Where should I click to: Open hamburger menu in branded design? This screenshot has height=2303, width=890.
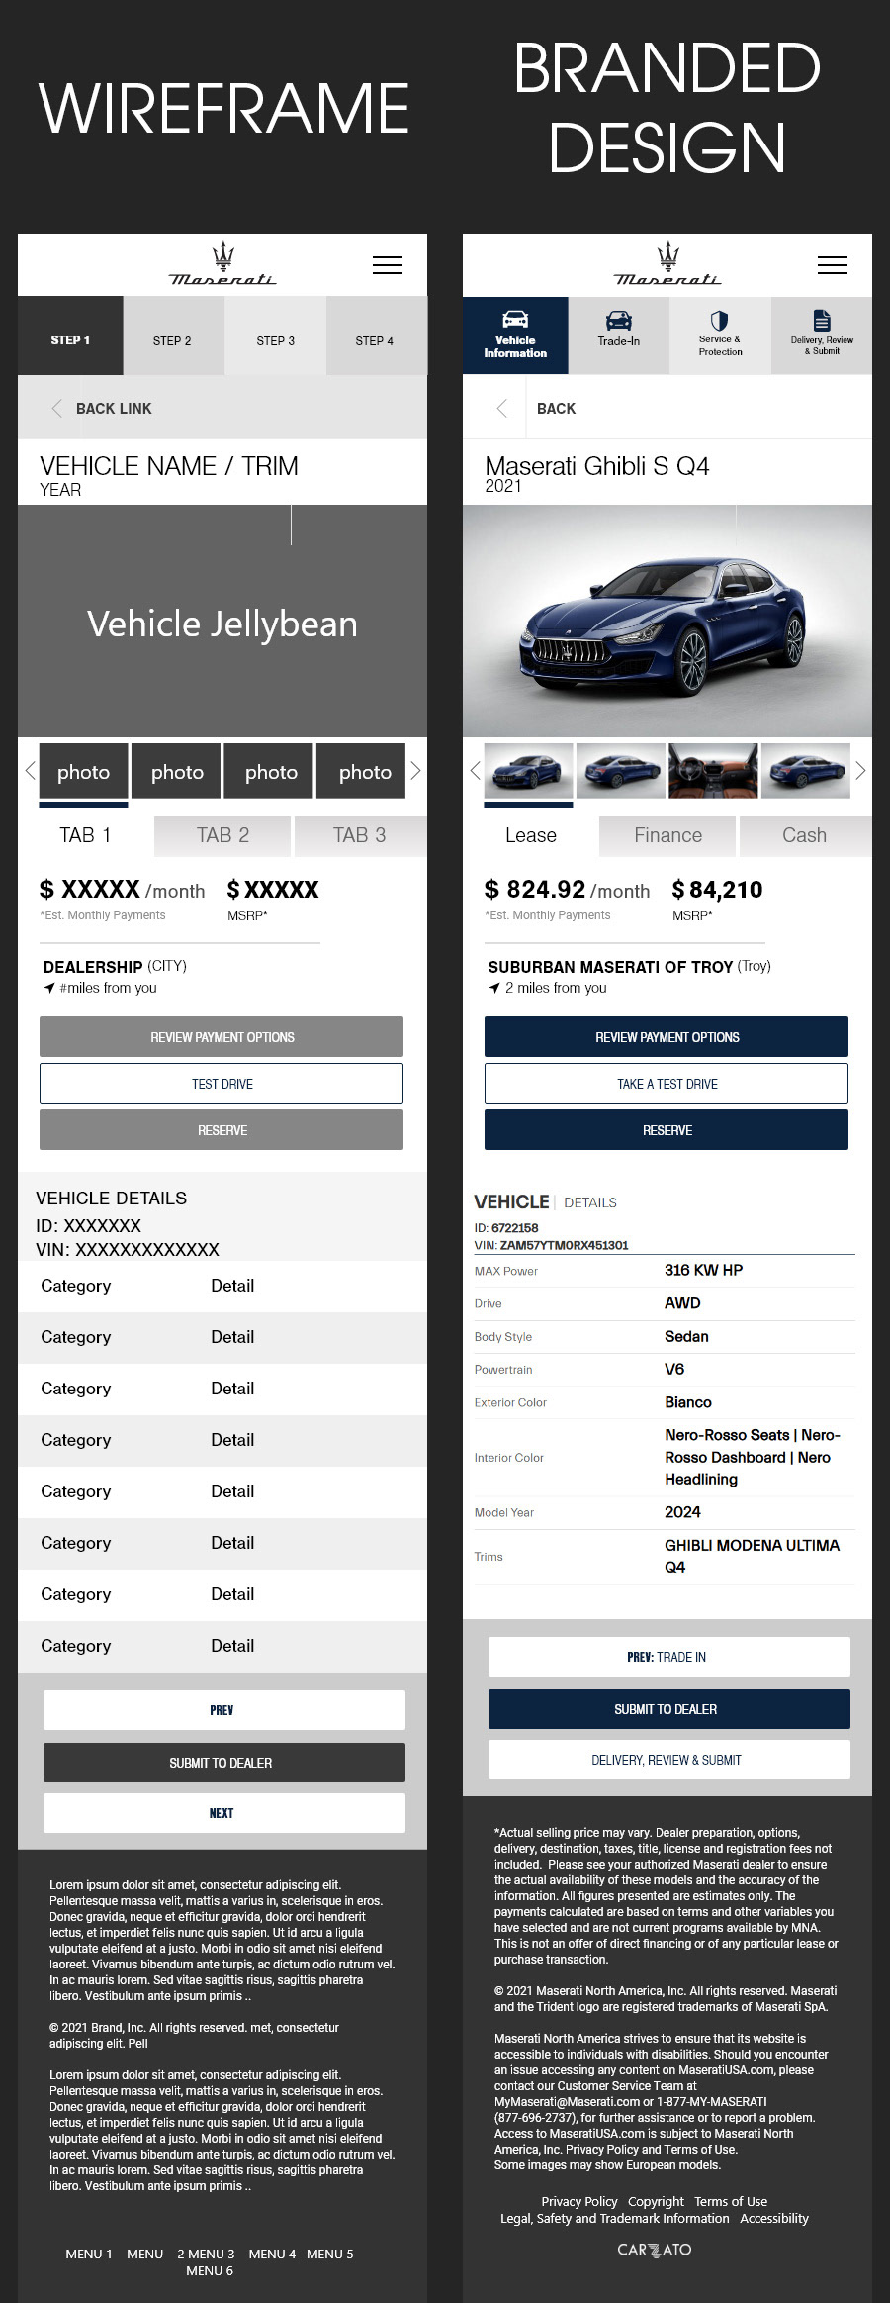[832, 265]
